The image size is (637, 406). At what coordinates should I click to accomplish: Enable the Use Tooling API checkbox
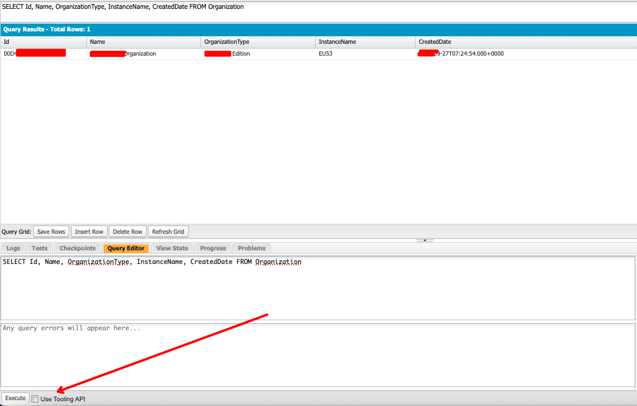(x=35, y=398)
